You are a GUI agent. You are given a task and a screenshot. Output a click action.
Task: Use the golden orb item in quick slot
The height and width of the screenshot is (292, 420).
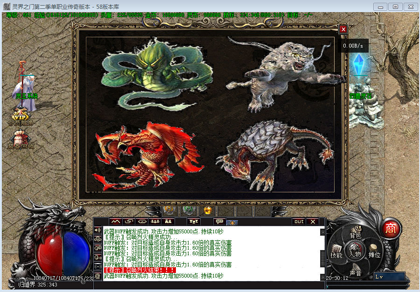point(208,211)
